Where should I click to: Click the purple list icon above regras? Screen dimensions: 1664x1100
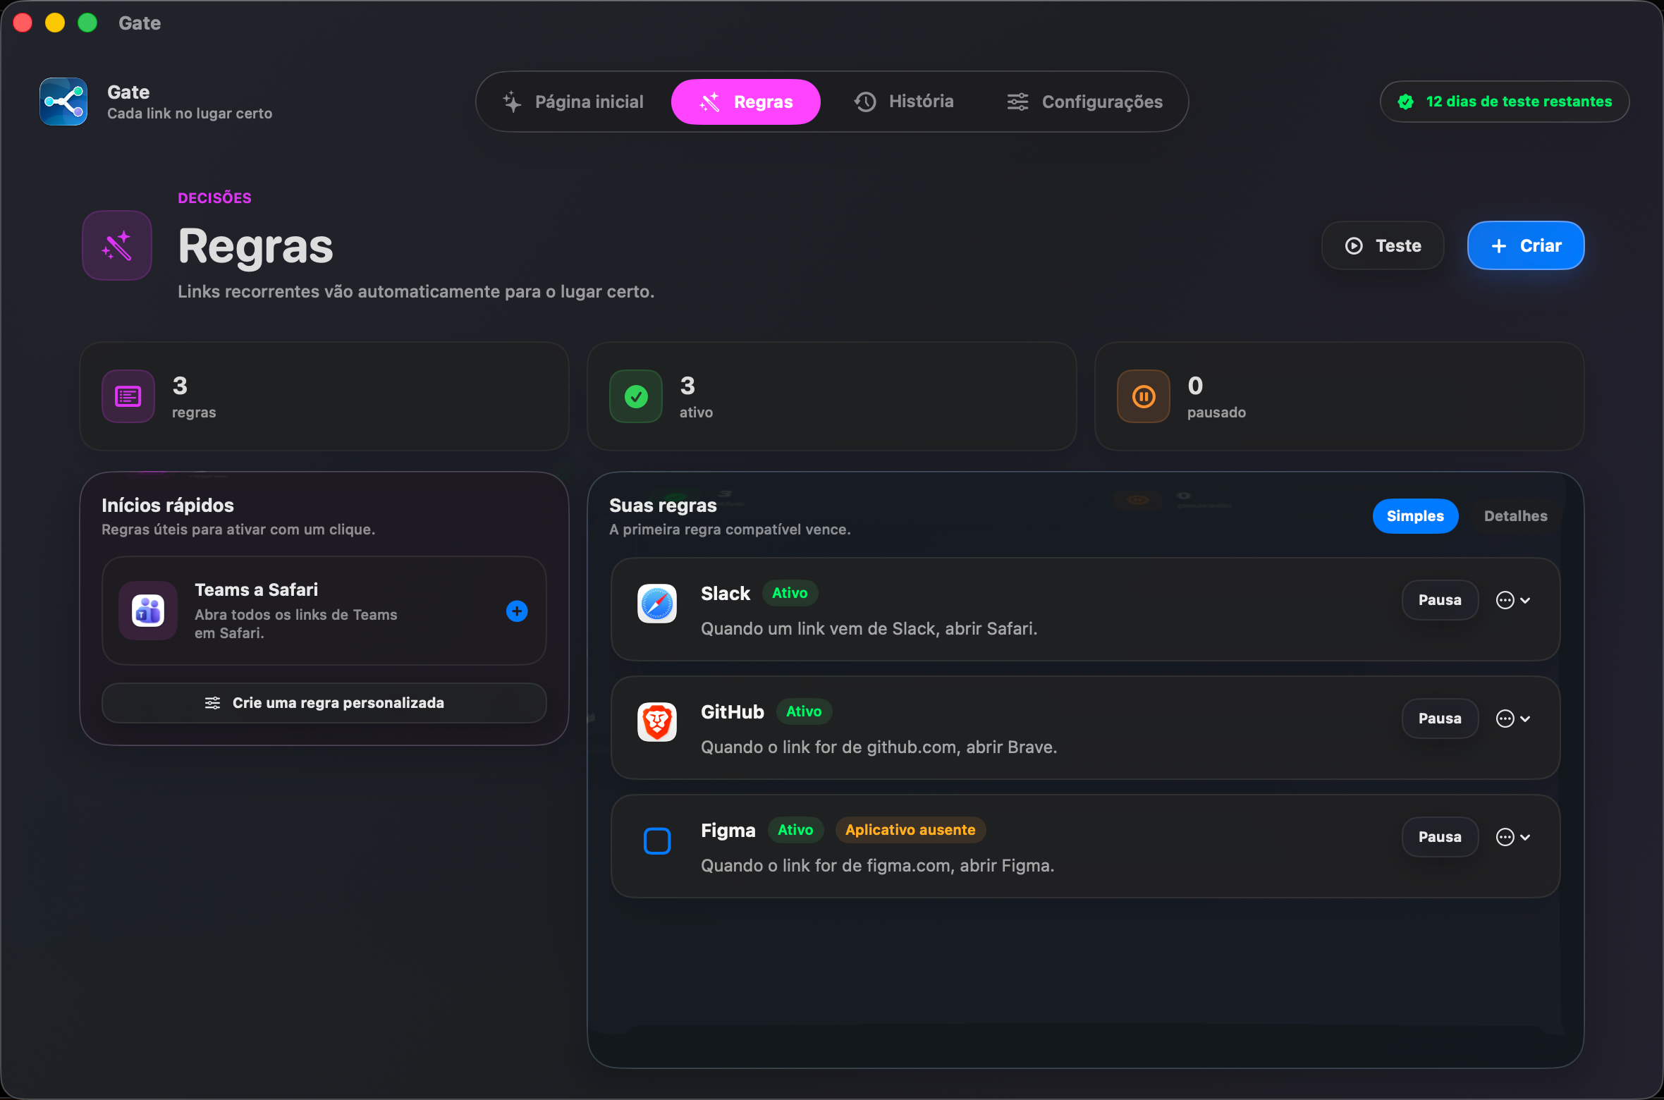point(128,396)
